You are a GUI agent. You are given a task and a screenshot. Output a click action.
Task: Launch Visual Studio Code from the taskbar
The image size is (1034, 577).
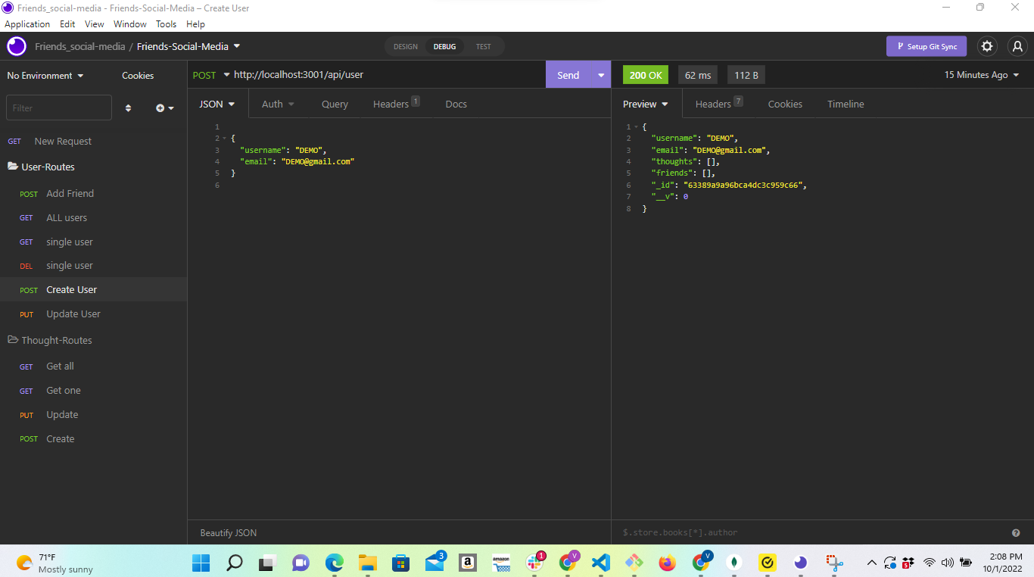600,563
